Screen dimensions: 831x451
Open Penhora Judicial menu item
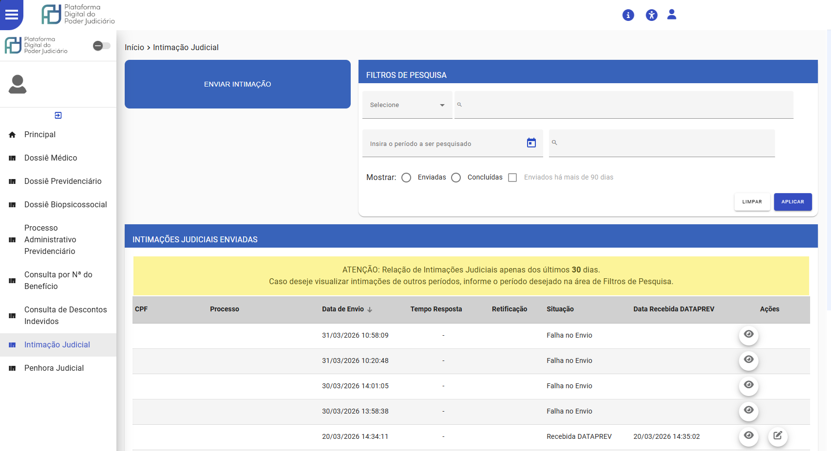[x=58, y=368]
